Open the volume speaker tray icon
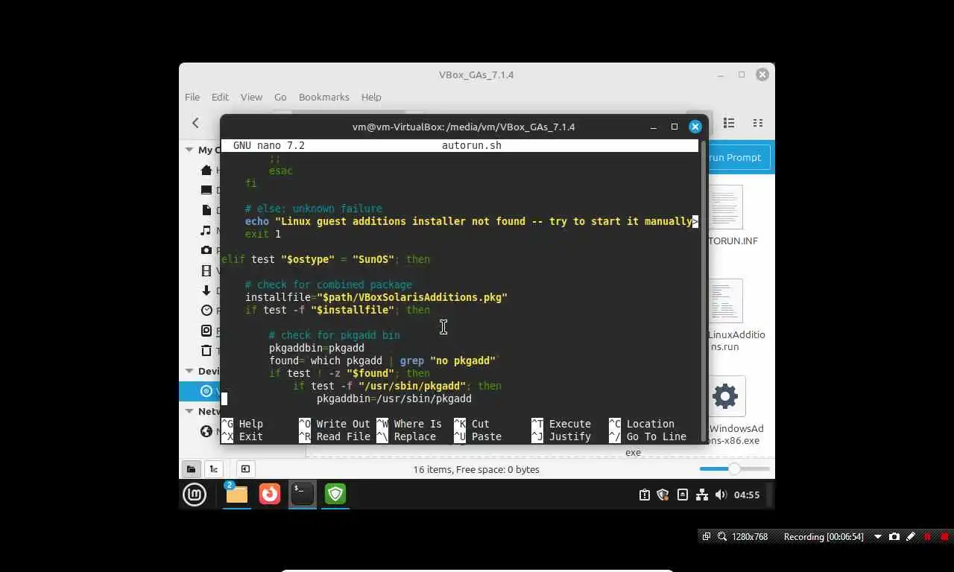This screenshot has width=954, height=572. 721,495
